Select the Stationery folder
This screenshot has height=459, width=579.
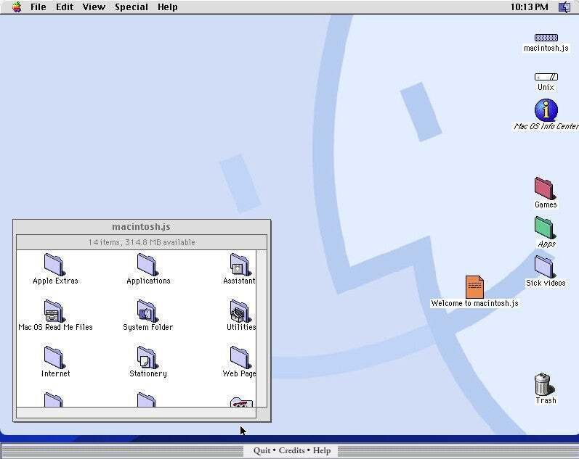tap(147, 357)
